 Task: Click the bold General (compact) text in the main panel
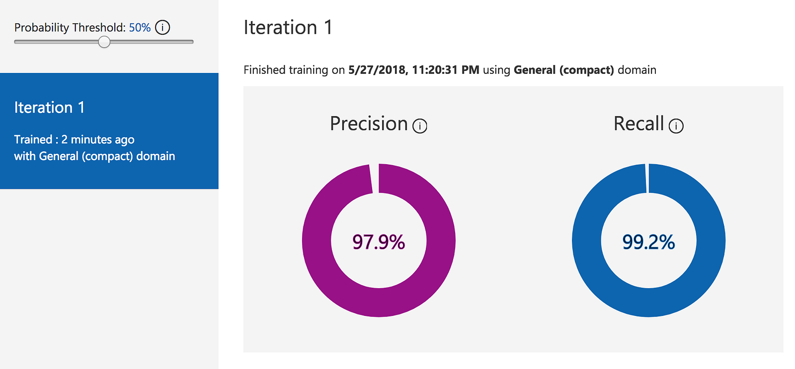click(563, 70)
